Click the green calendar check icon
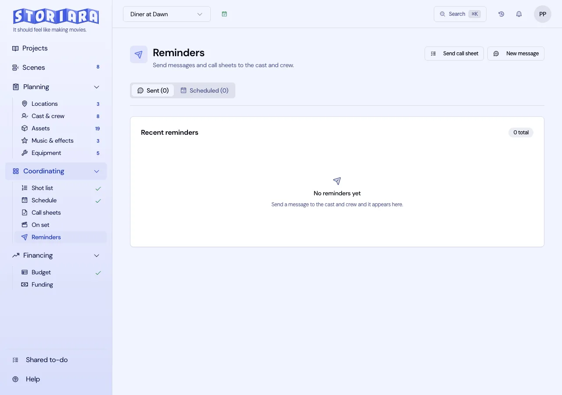This screenshot has width=562, height=395. 224,14
